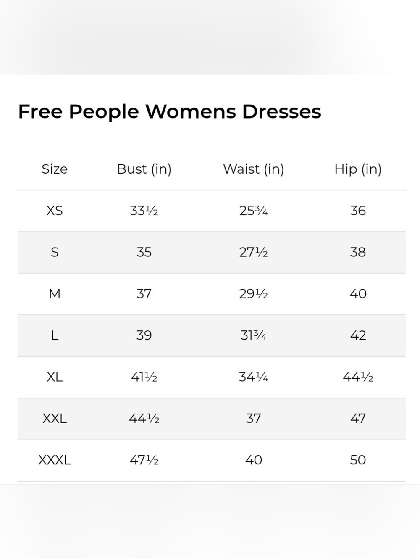Viewport: 420px width, 559px height.
Task: Select the Free People Womens Dresses heading
Action: click(x=170, y=112)
